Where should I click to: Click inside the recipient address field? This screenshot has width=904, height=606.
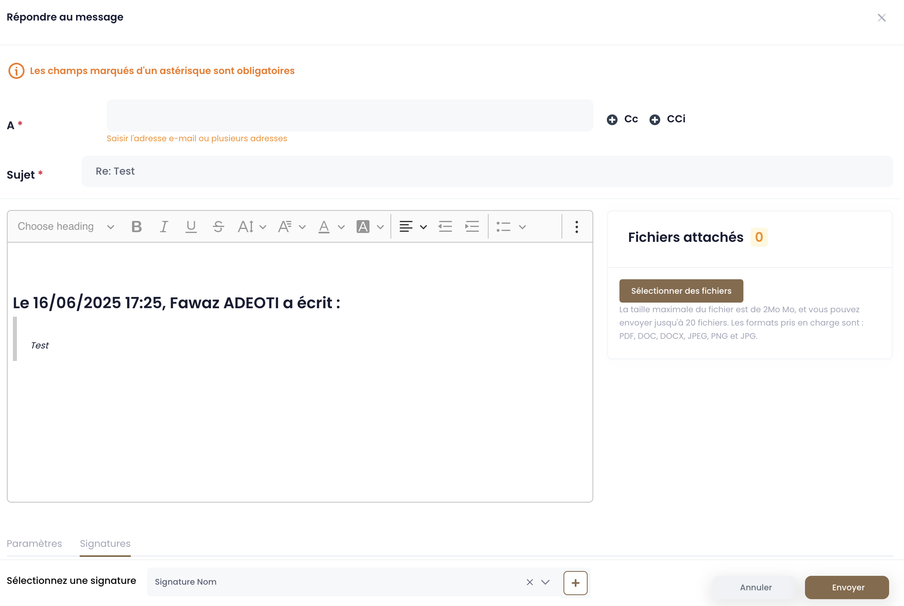(350, 115)
